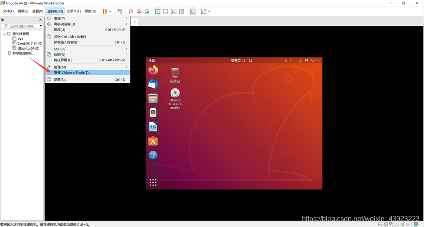The width and height of the screenshot is (424, 227).
Task: Click 活动 in the Ubuntu top bar
Action: [152, 61]
